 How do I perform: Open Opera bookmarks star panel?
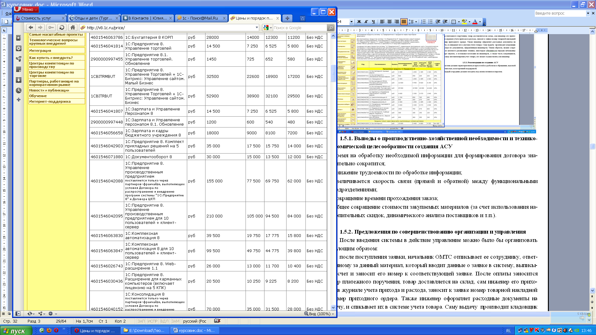coord(19,38)
